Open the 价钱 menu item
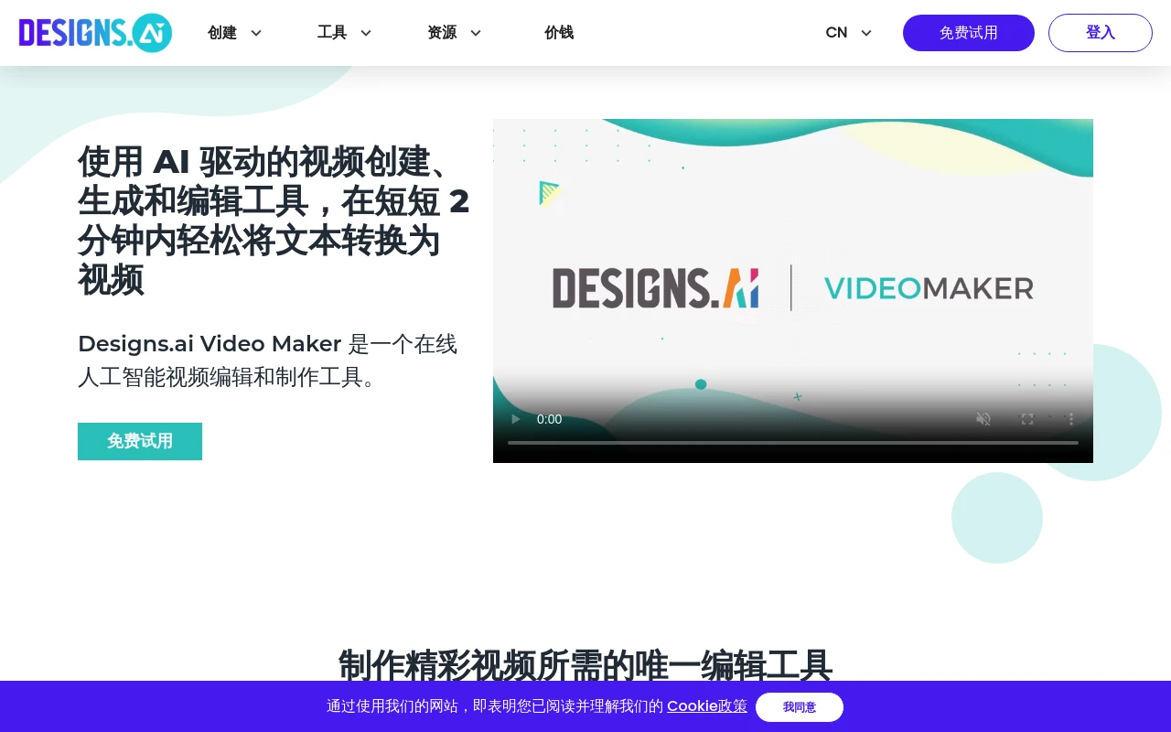 pyautogui.click(x=559, y=32)
